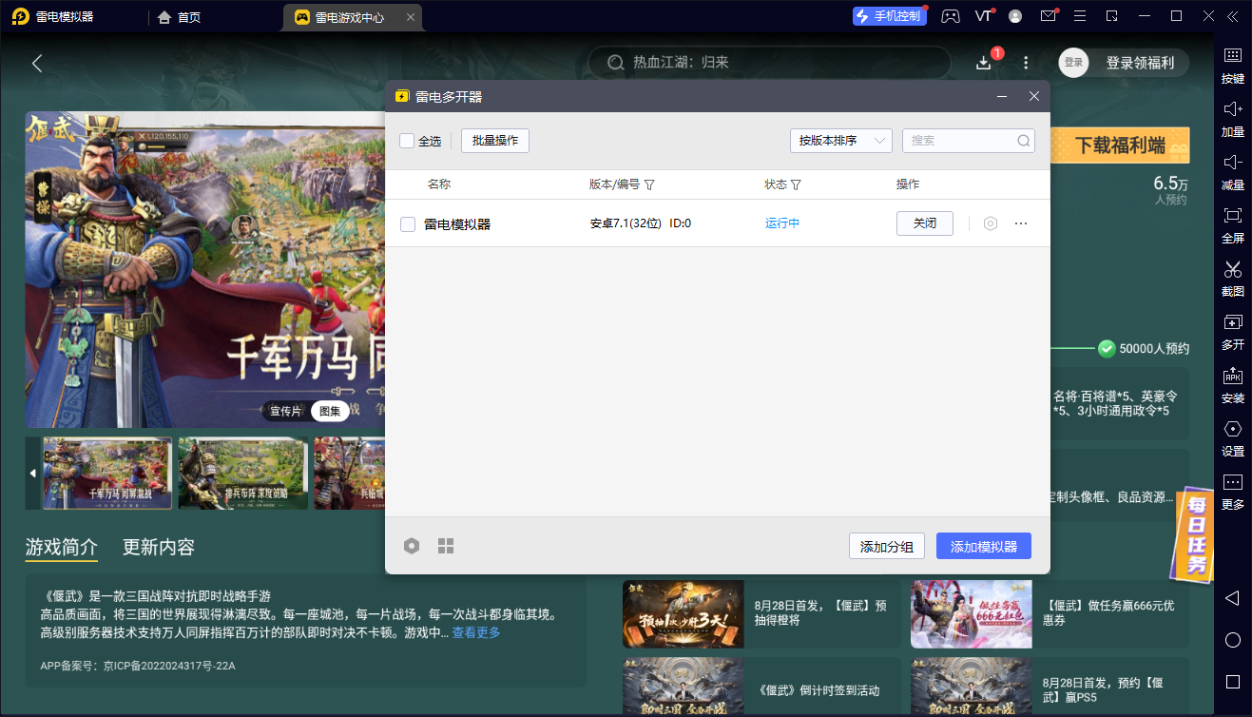Click the gamepad icon in title bar
The height and width of the screenshot is (717, 1252).
[950, 16]
